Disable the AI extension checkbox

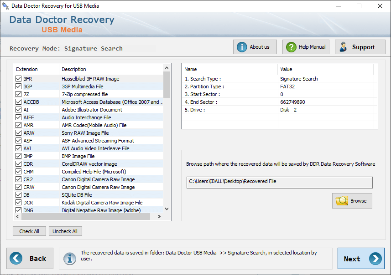(18, 110)
